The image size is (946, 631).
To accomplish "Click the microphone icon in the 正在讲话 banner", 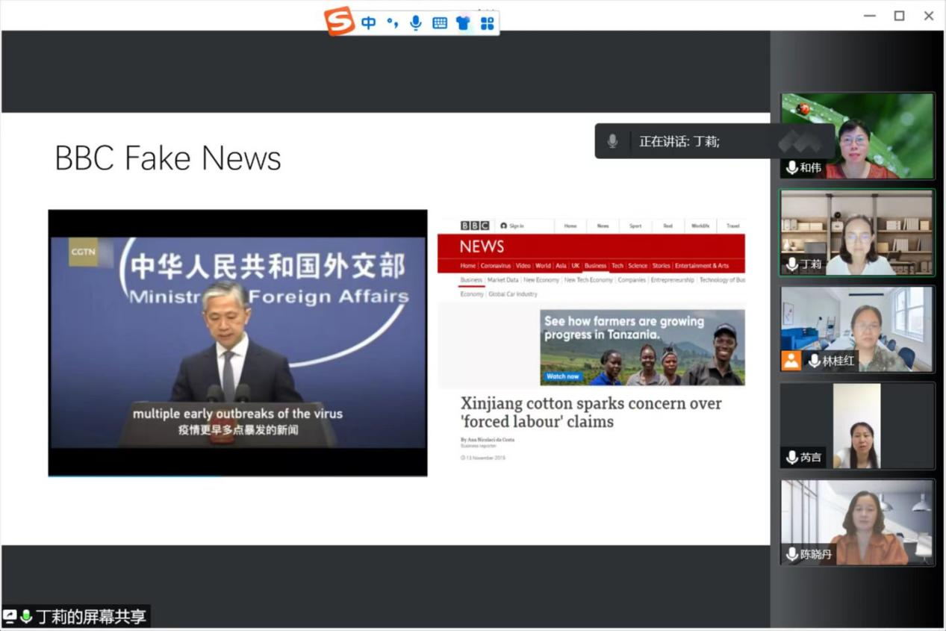I will (x=612, y=141).
